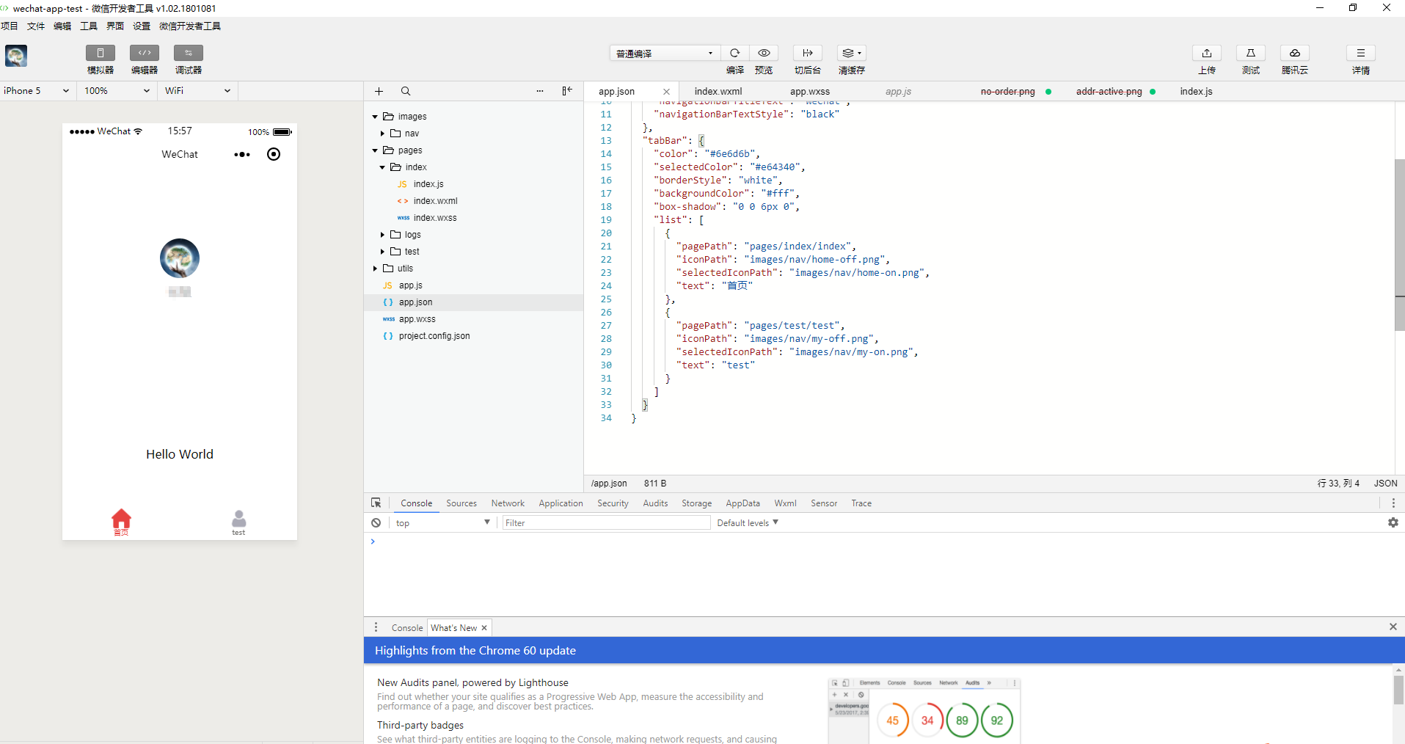Click the switch to background icon
This screenshot has height=744, width=1405.
point(808,53)
